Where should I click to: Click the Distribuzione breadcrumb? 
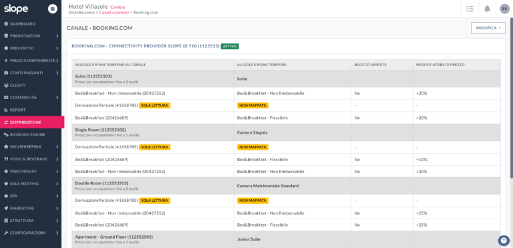(81, 13)
